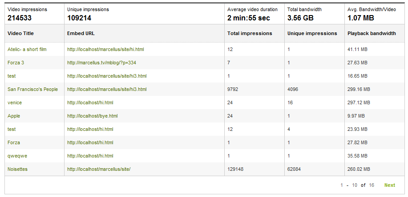This screenshot has width=408, height=197.
Task: Click the Total impressions column header
Action: [x=249, y=33]
